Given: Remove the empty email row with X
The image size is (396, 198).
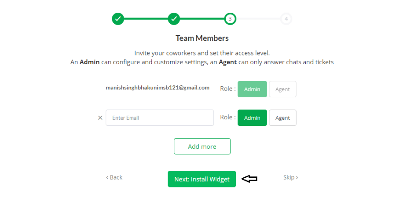Looking at the screenshot, I should (x=100, y=117).
